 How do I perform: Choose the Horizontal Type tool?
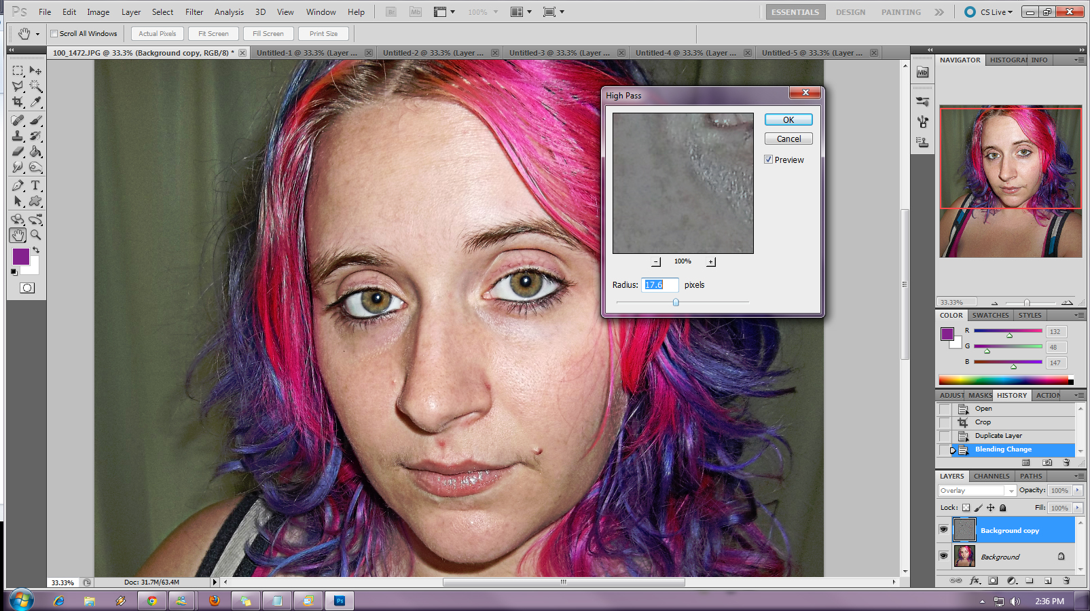click(x=36, y=185)
